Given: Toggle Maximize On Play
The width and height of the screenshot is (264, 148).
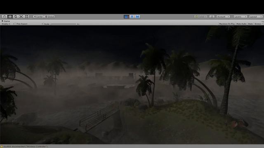Looking at the screenshot, I should (x=227, y=24).
